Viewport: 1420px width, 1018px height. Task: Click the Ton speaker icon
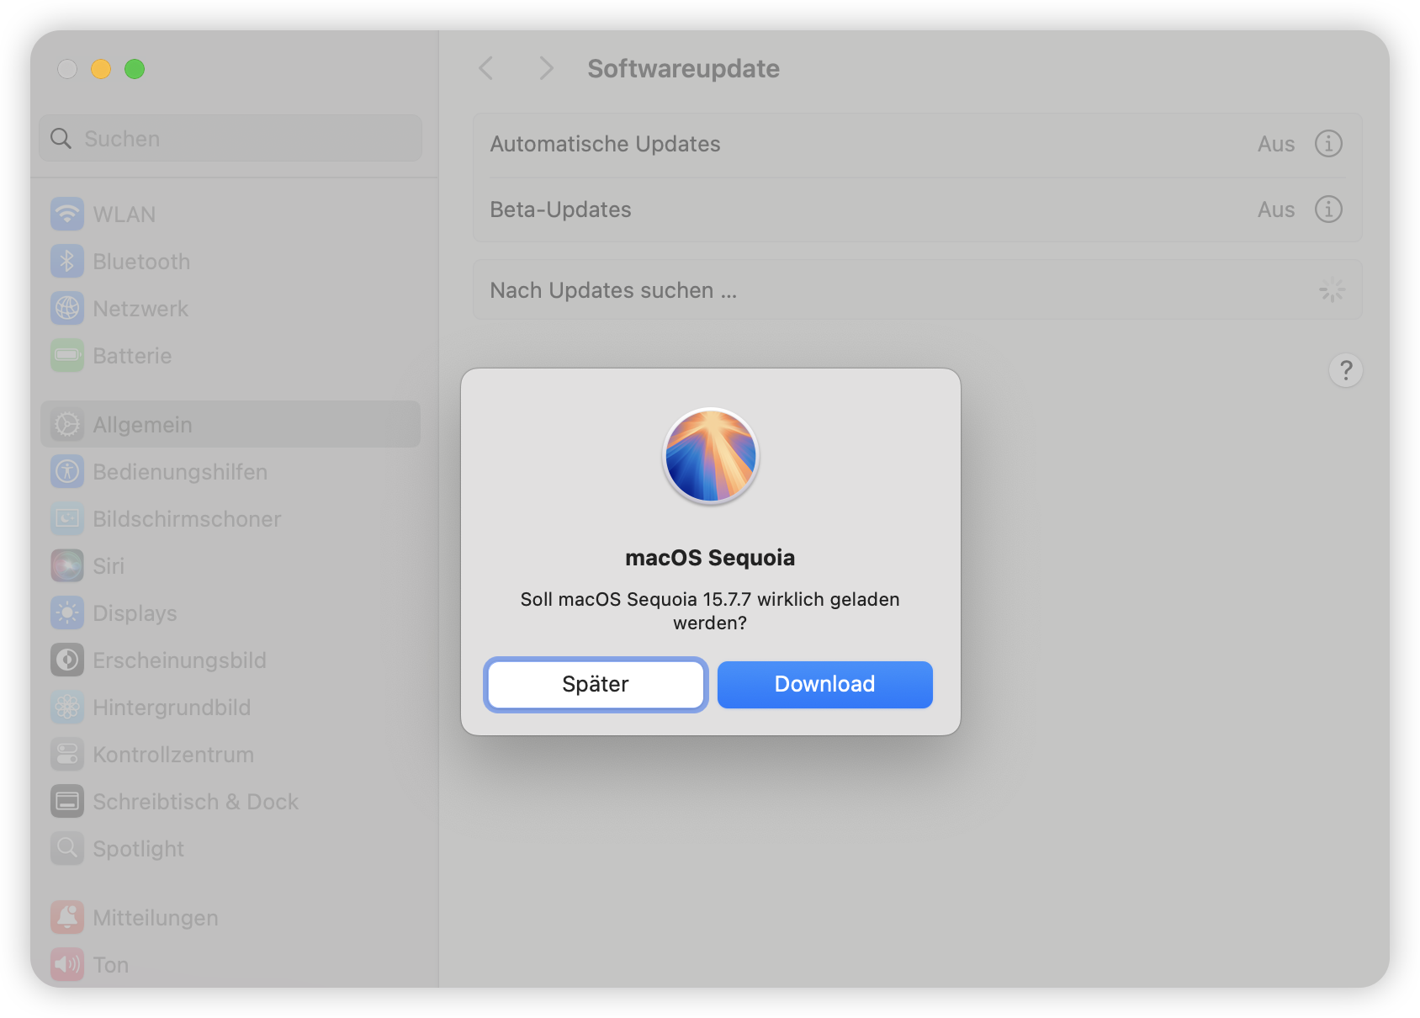pos(67,964)
